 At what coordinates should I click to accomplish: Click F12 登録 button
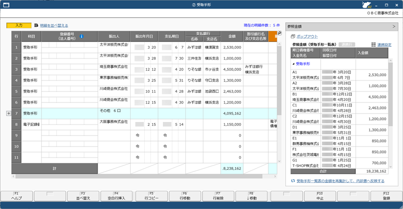coord(386,196)
